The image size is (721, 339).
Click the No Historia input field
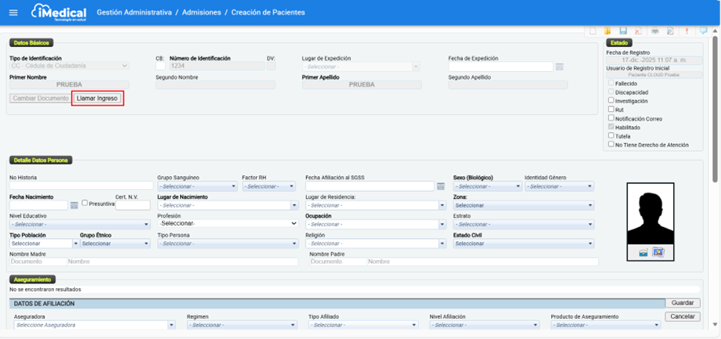click(x=81, y=186)
